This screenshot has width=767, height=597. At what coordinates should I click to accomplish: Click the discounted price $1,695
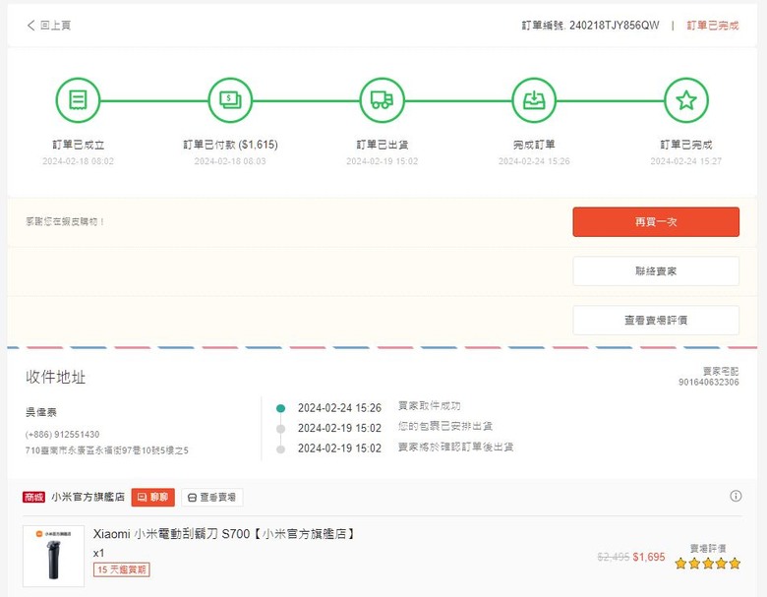(x=649, y=557)
